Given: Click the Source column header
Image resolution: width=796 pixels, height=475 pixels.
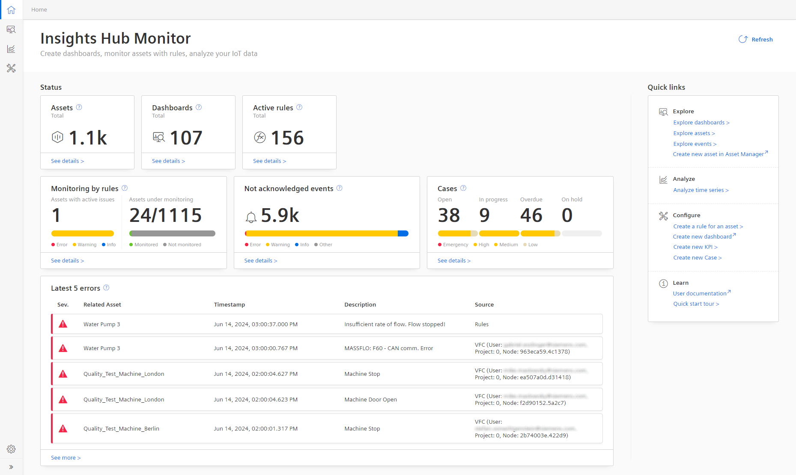Looking at the screenshot, I should 484,305.
